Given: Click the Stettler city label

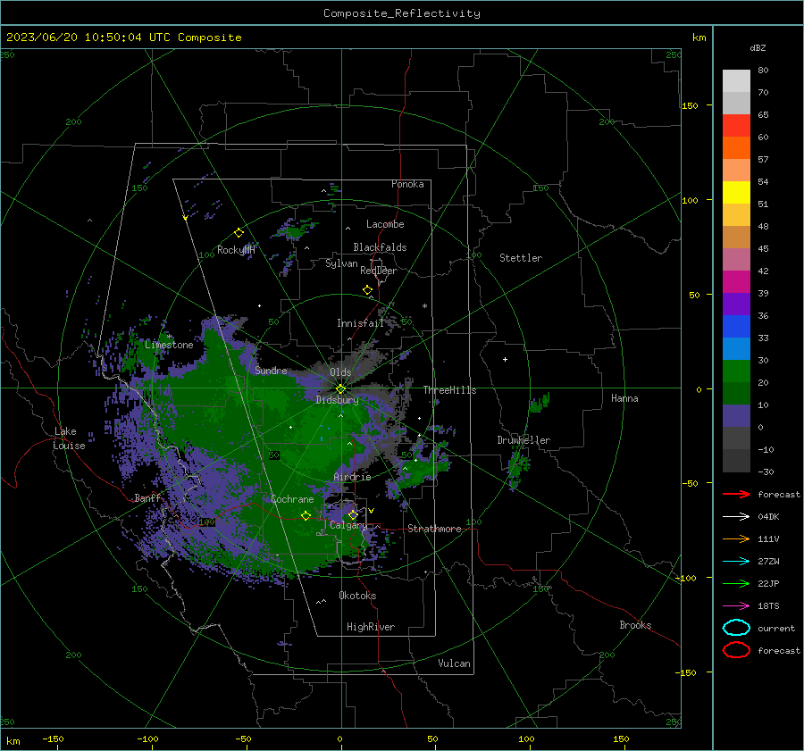Looking at the screenshot, I should click(521, 258).
